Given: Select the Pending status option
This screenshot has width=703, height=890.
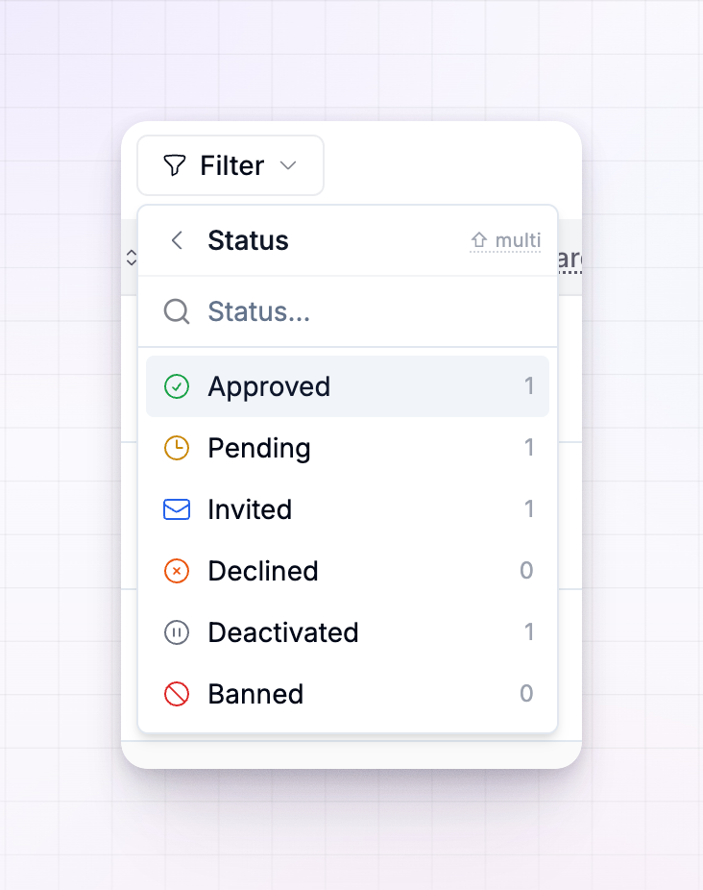Looking at the screenshot, I should click(x=348, y=448).
